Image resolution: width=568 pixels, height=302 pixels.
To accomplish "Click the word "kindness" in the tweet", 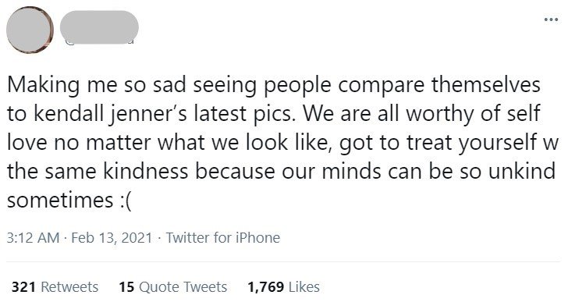I will [146, 171].
